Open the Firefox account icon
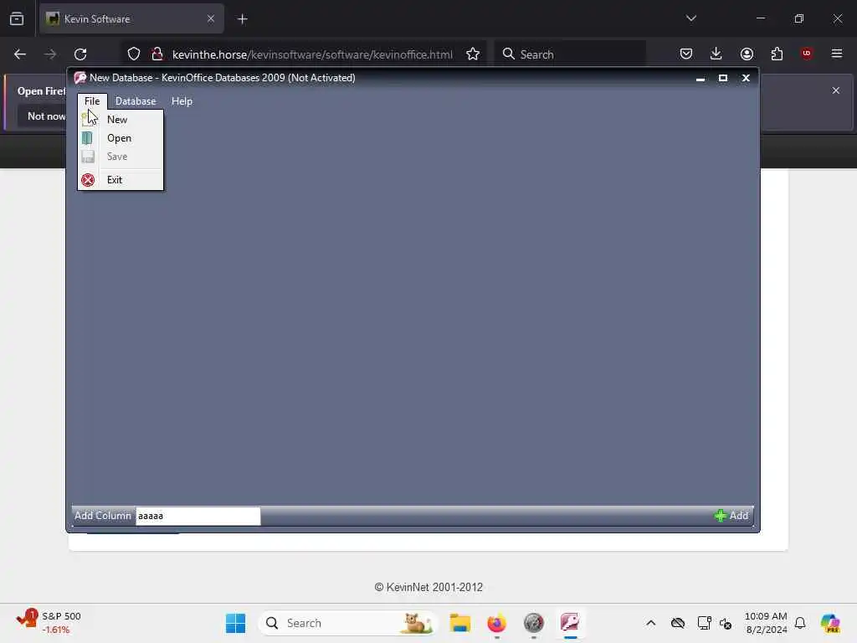This screenshot has width=857, height=643. [x=747, y=54]
